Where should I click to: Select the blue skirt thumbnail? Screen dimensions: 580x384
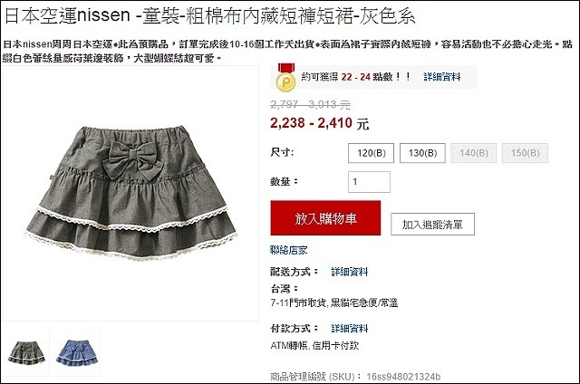(77, 352)
